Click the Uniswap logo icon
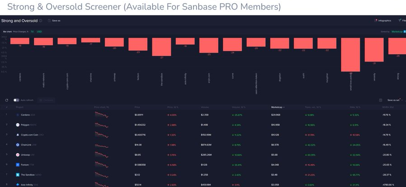406x187 pixels. pos(18,155)
